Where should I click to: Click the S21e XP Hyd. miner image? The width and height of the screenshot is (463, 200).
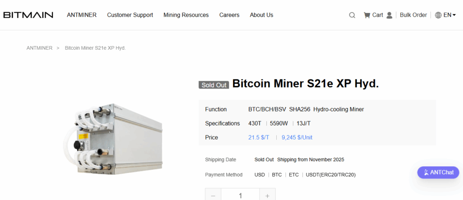tap(112, 137)
